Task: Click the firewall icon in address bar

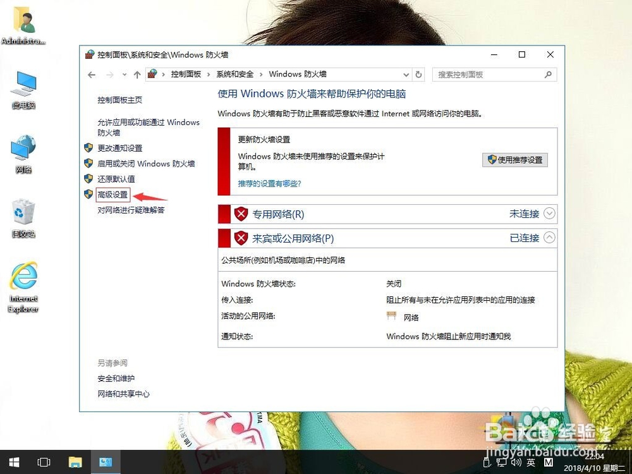Action: pos(152,74)
